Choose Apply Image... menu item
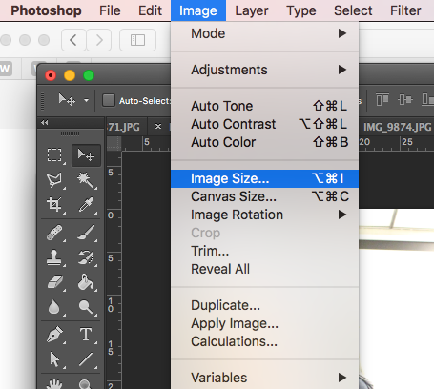 pyautogui.click(x=265, y=323)
